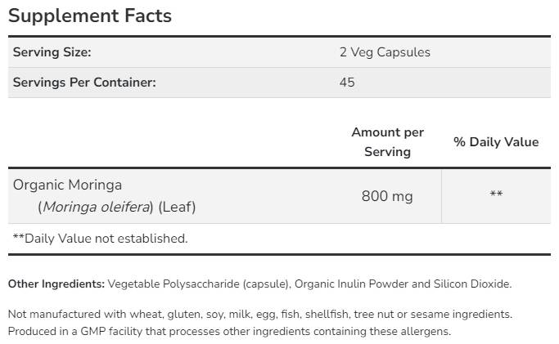Click the Amount per Serving column header
559x344 pixels.
point(387,141)
